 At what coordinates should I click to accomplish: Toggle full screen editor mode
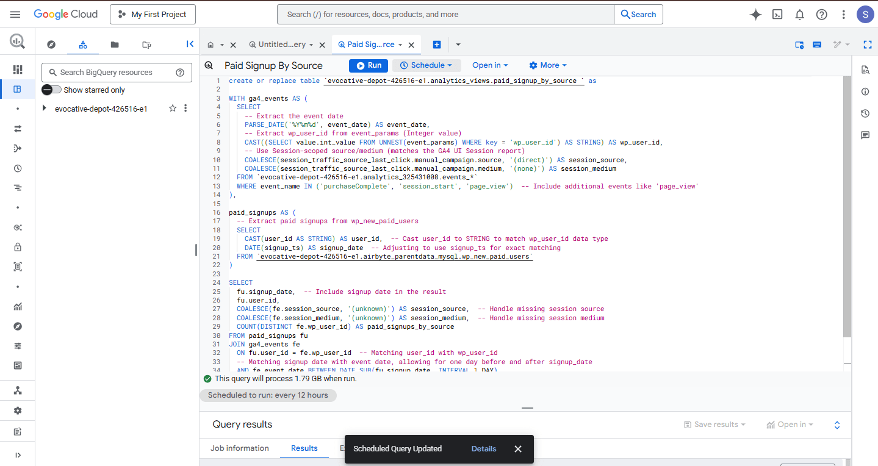click(x=868, y=45)
